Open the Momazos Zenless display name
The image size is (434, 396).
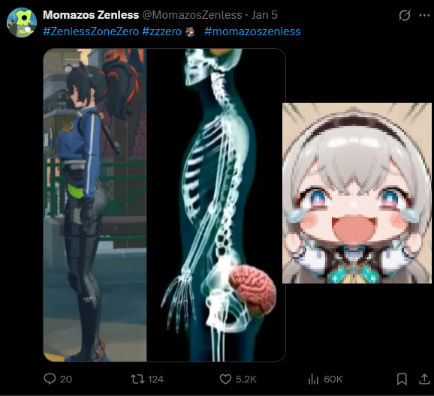tap(91, 15)
